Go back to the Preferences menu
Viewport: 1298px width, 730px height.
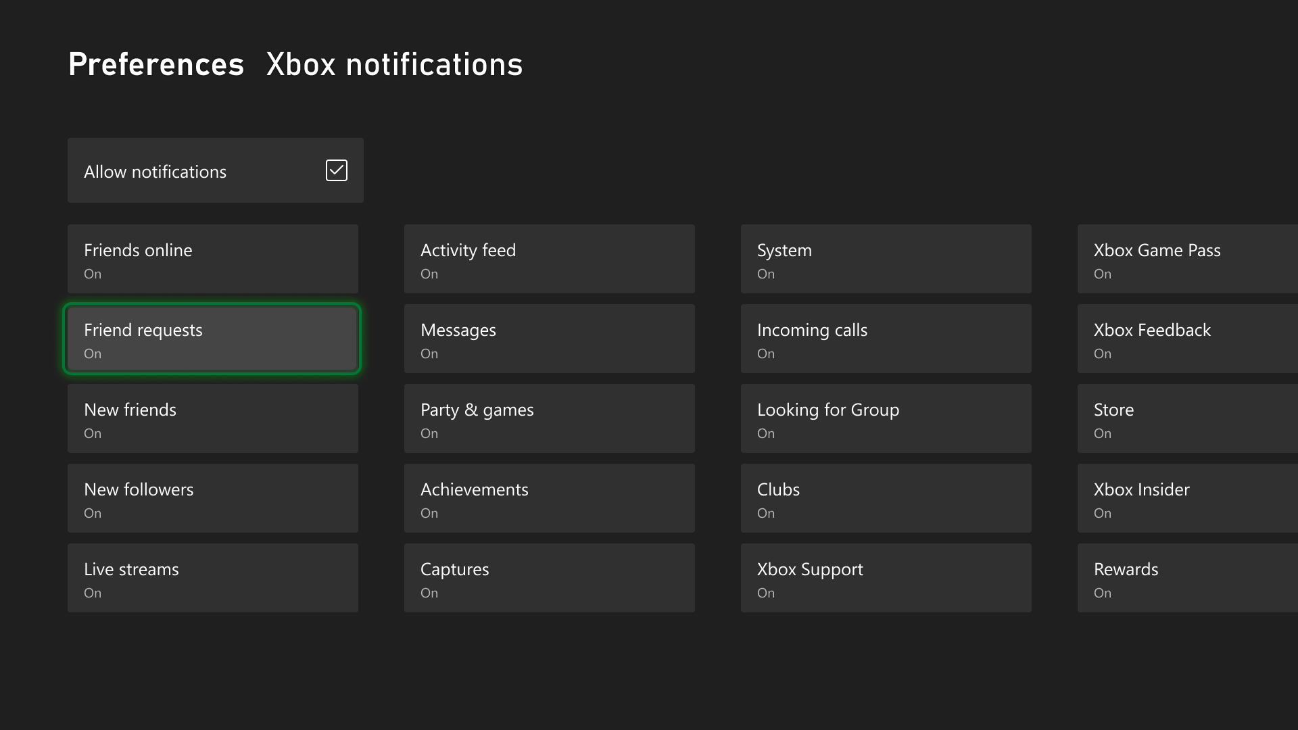tap(156, 64)
